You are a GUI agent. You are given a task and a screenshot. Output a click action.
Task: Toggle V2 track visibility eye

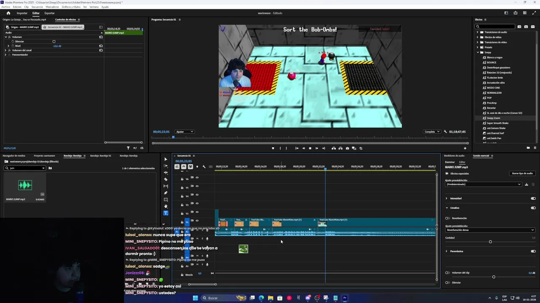pos(197,212)
